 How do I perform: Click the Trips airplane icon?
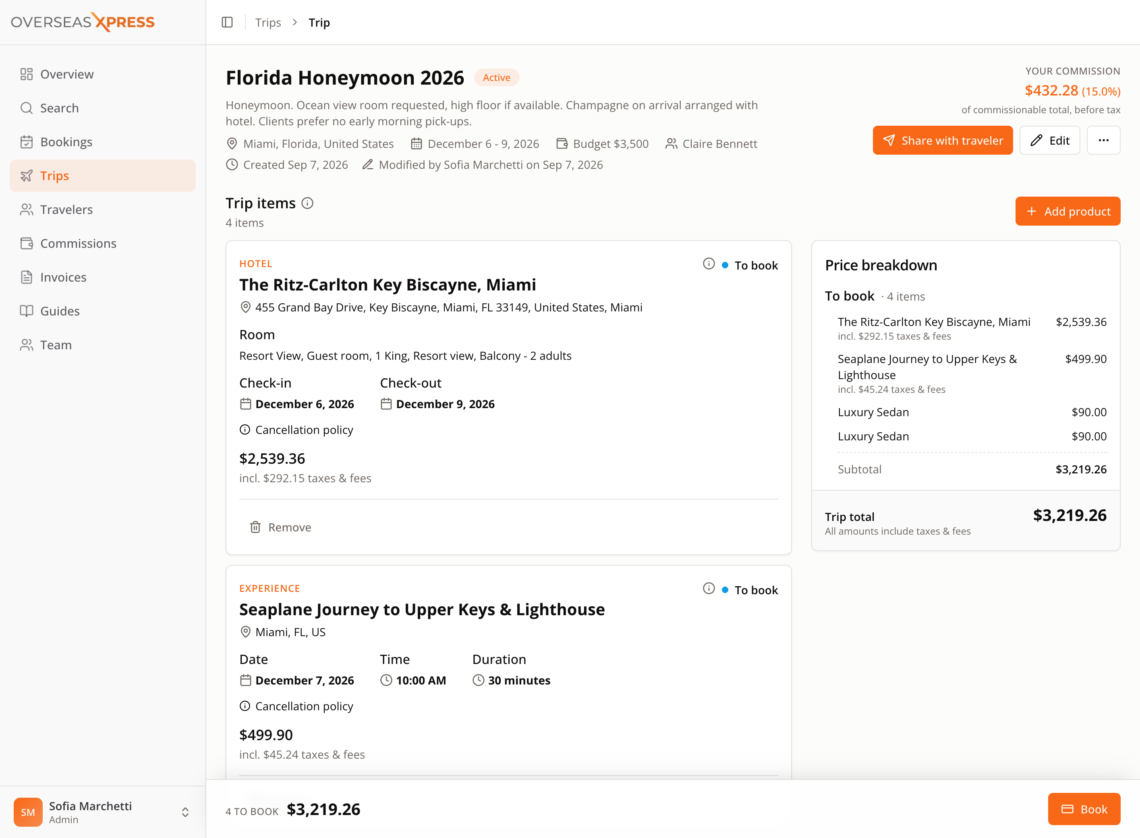point(26,176)
